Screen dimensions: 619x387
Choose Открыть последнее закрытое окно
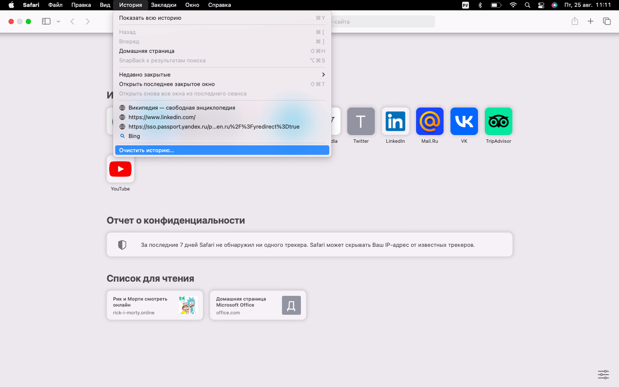point(222,84)
